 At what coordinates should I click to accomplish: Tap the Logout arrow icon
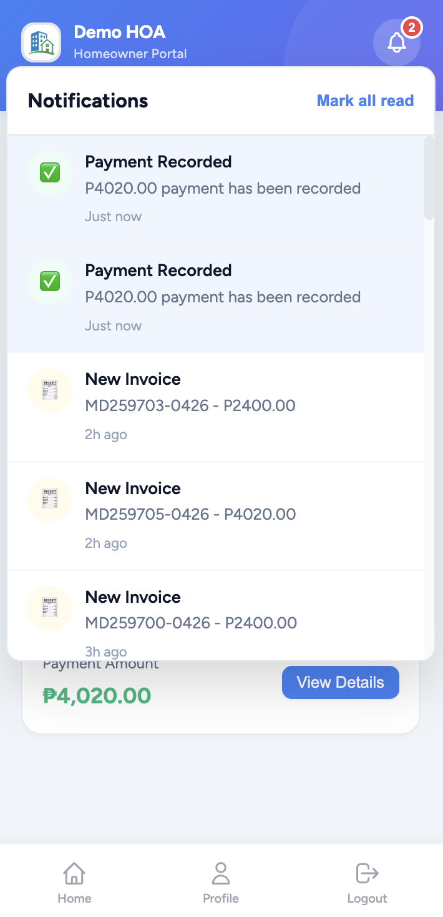click(x=367, y=873)
